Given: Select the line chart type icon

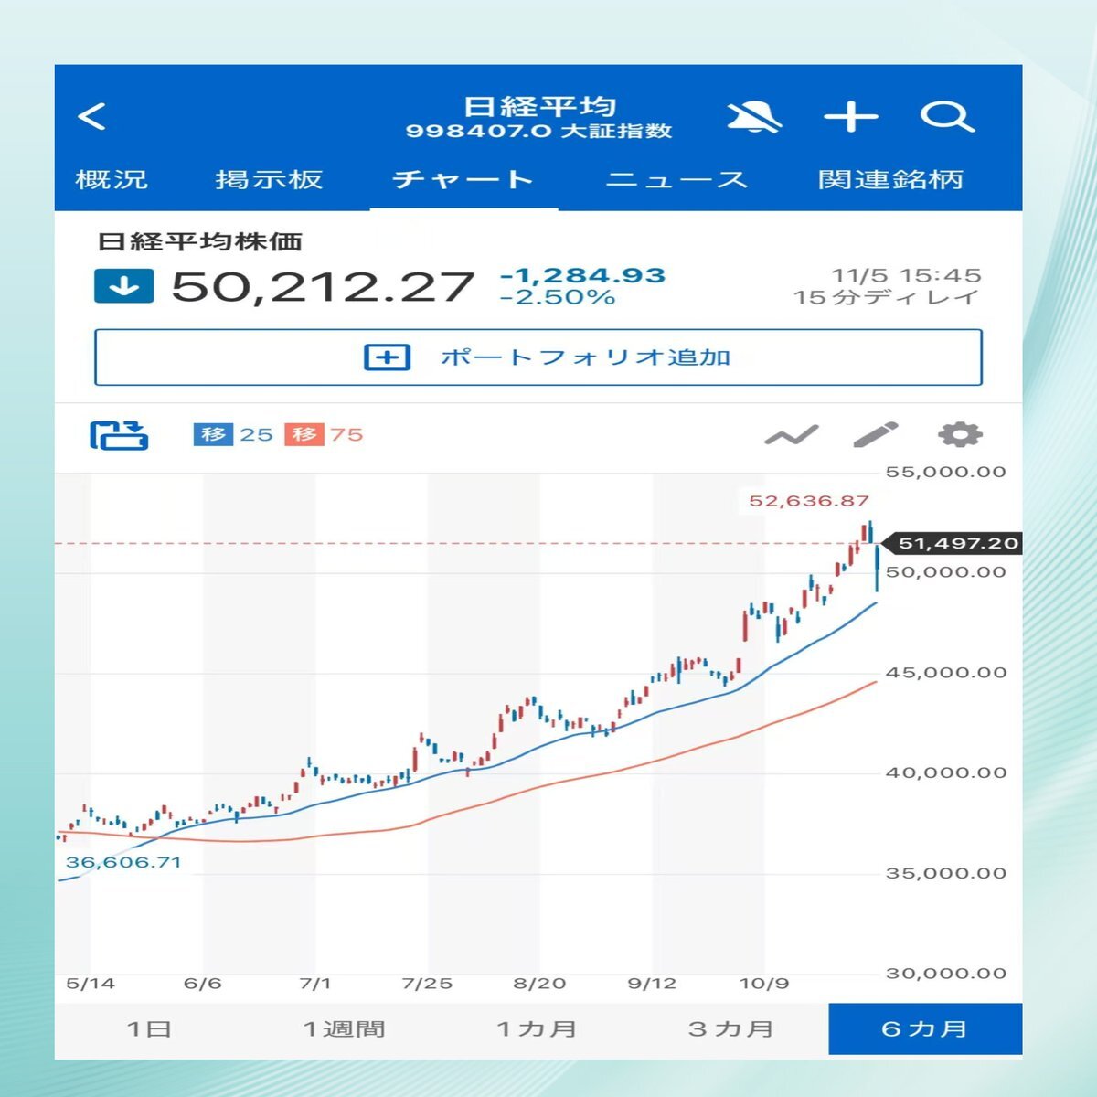Looking at the screenshot, I should [792, 436].
